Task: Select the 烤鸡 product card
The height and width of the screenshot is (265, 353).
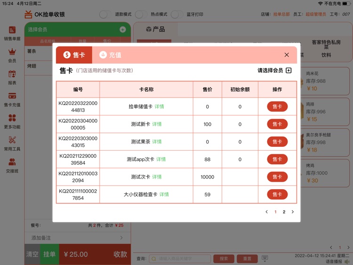Action: point(325,173)
